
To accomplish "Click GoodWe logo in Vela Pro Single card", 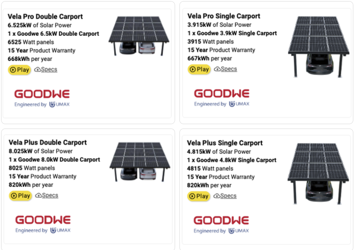I will [222, 93].
